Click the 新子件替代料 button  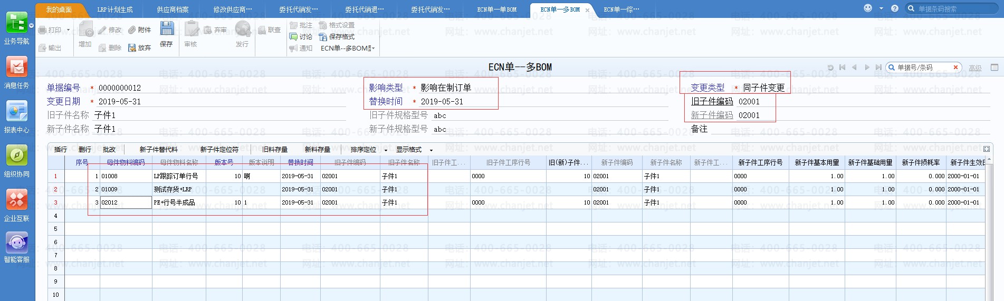coord(158,150)
